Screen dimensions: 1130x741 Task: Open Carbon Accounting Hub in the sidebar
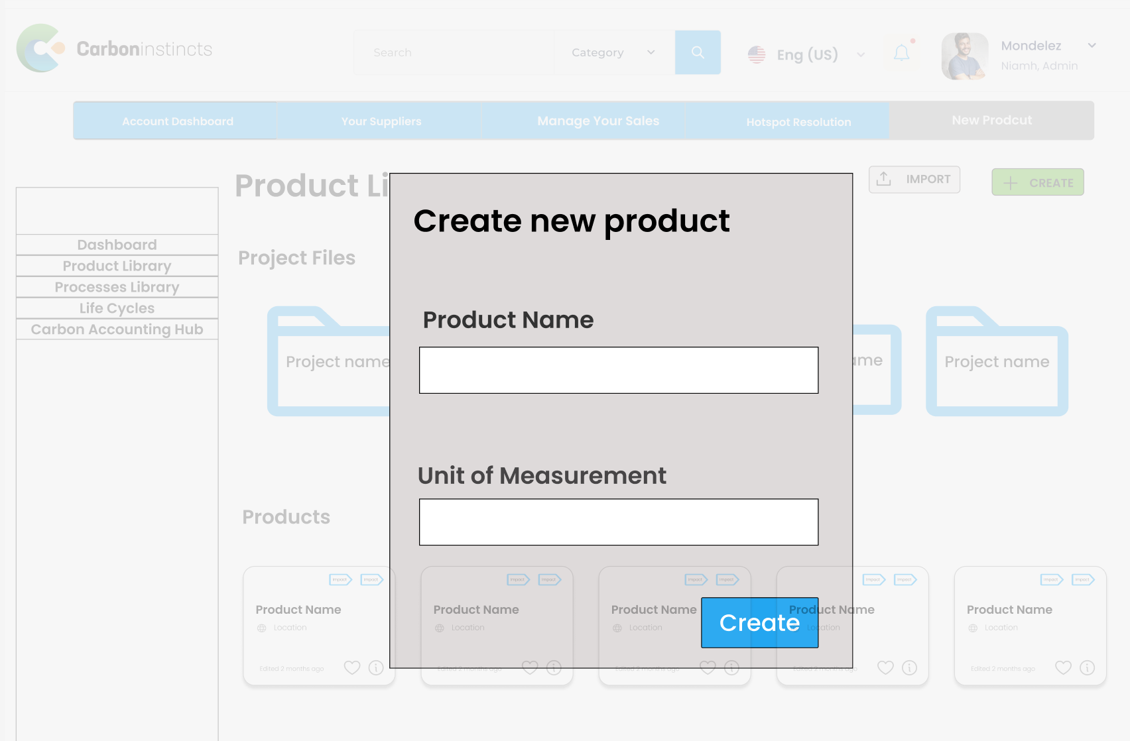(x=117, y=329)
